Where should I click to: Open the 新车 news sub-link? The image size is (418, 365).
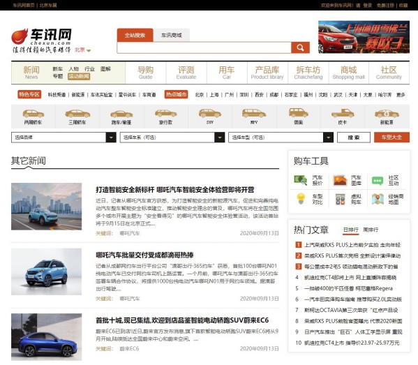click(58, 69)
